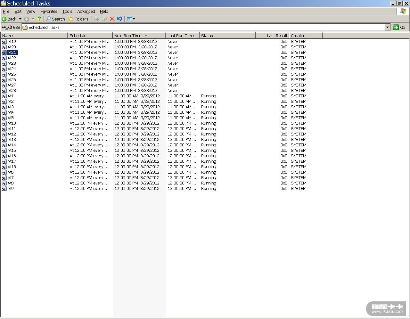
Task: Select the task named At7
Action: 11,178
